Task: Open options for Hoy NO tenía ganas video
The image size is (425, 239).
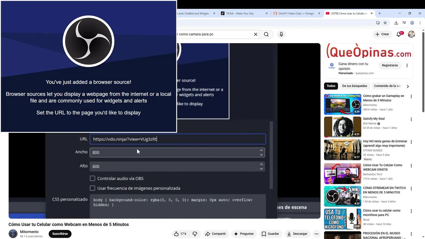Action: pyautogui.click(x=411, y=142)
